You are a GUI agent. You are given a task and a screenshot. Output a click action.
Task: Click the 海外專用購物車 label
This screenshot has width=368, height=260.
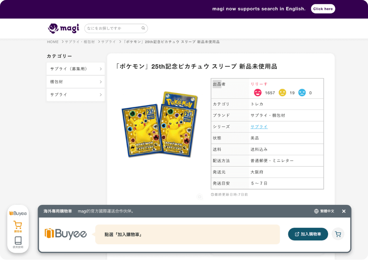click(x=58, y=211)
